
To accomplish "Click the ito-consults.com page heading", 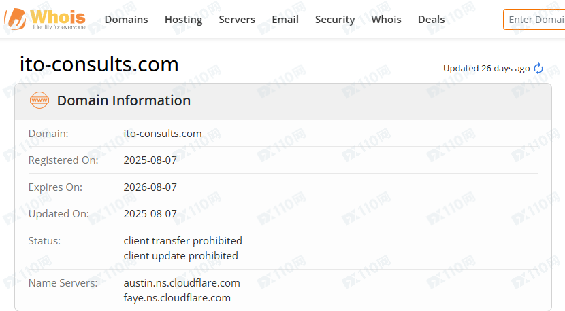I will 99,65.
